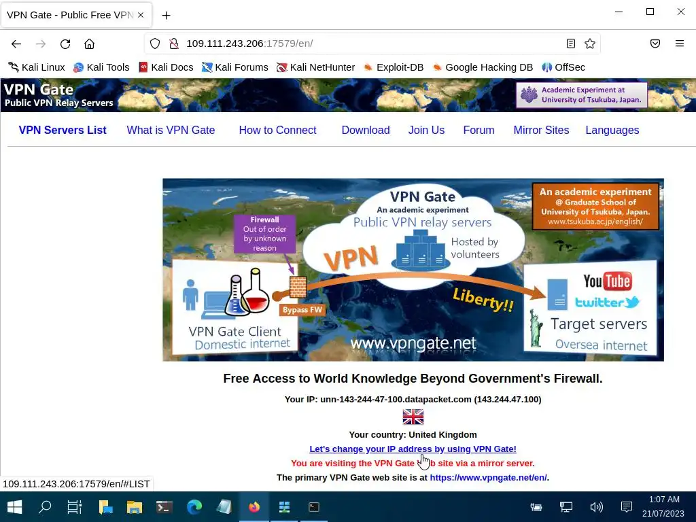Open the Exploit-DB bookmark
Screen dimensions: 696x522
pos(394,67)
